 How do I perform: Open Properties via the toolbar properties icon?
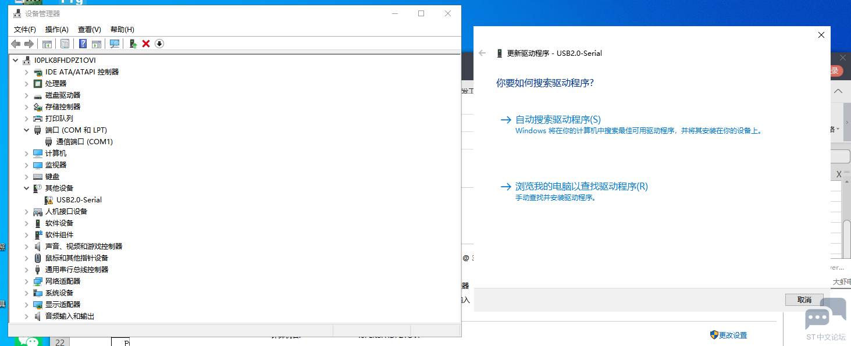pos(65,44)
